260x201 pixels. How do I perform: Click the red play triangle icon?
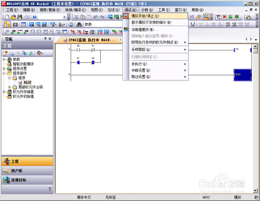coord(225,17)
